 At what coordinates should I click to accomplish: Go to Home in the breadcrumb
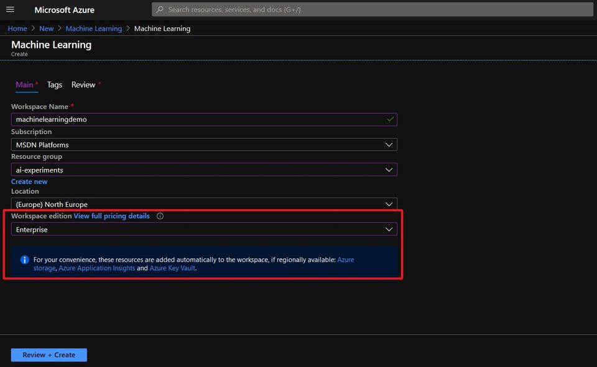coord(17,29)
